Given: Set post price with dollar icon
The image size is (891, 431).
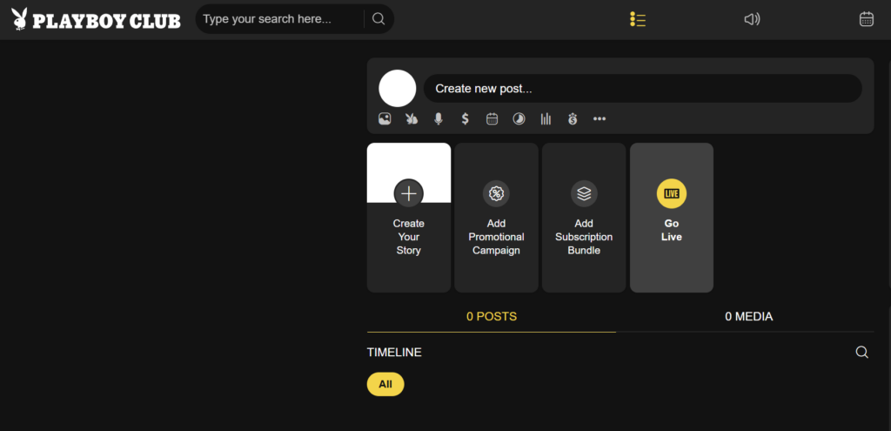Looking at the screenshot, I should click(x=466, y=118).
